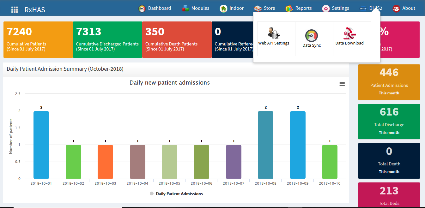Click the Reports books icon
This screenshot has height=208, width=425.
click(x=289, y=9)
